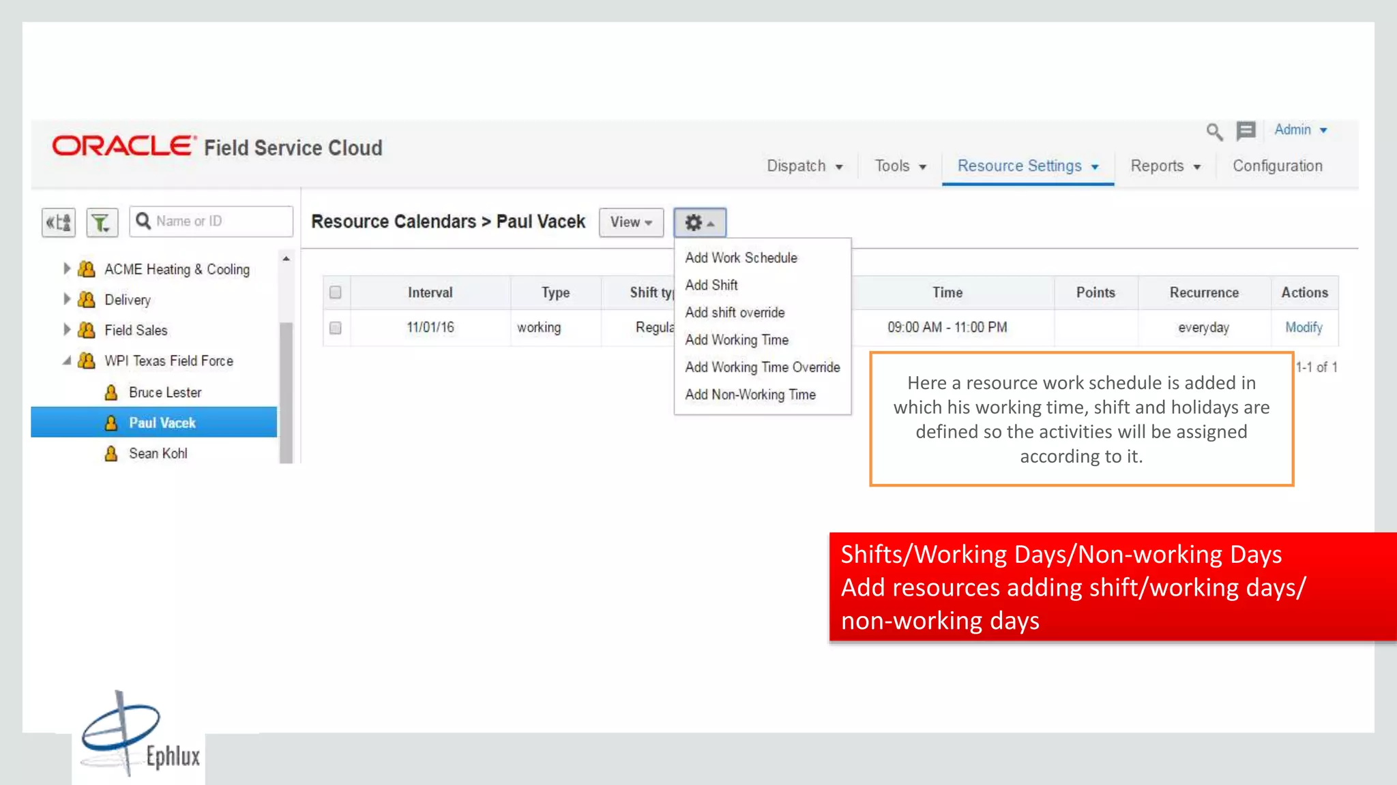Click Bruce Lester's person icon
The height and width of the screenshot is (785, 1397).
[x=111, y=392]
